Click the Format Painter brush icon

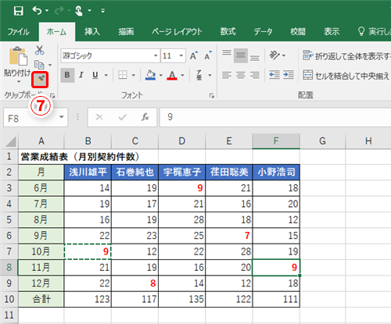(x=40, y=80)
